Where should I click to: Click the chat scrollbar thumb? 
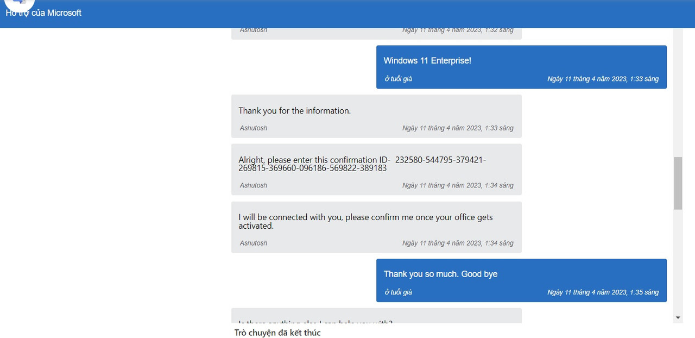tap(678, 183)
